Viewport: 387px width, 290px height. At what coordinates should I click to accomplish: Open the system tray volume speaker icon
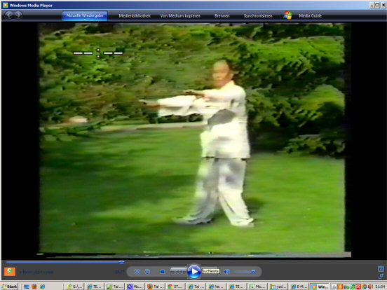click(x=370, y=286)
